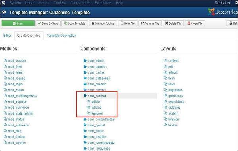Click the copy icon beside pagination layout

click(x=165, y=90)
